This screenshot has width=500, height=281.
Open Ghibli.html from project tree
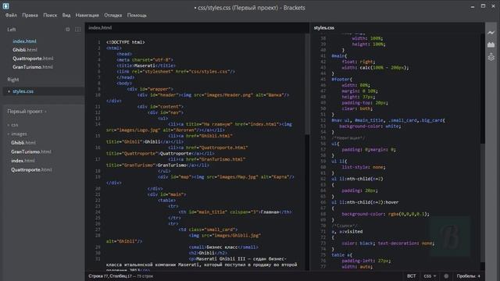(23, 143)
